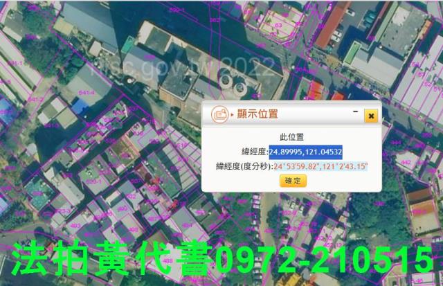Image resolution: width=443 pixels, height=286 pixels.
Task: Select parcel 541-4 on the map
Action: 87,92
